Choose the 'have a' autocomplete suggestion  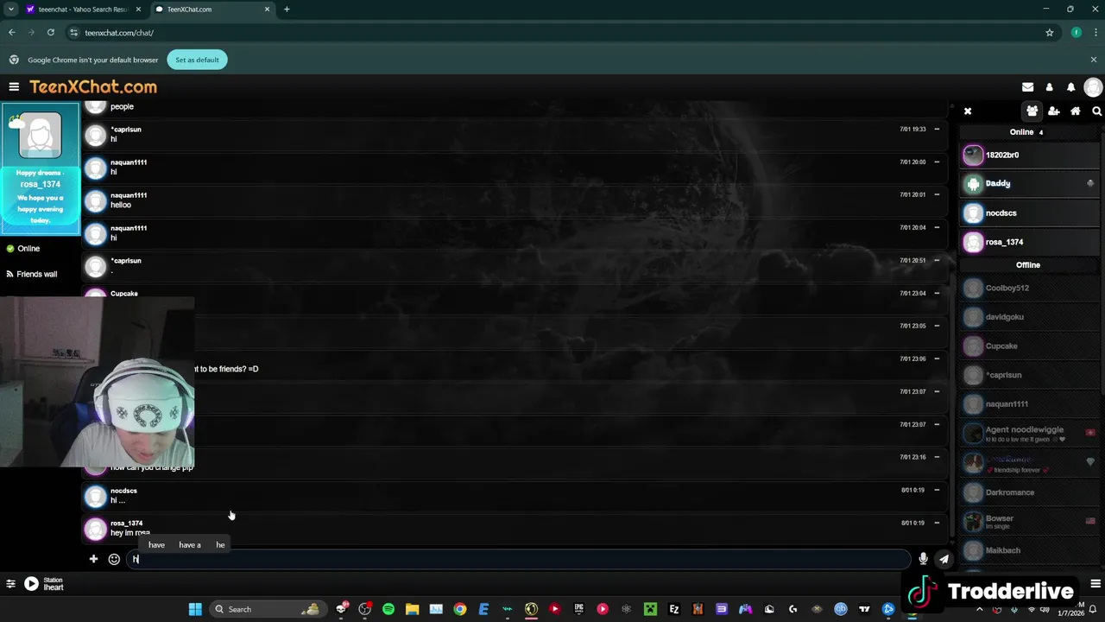(x=190, y=545)
